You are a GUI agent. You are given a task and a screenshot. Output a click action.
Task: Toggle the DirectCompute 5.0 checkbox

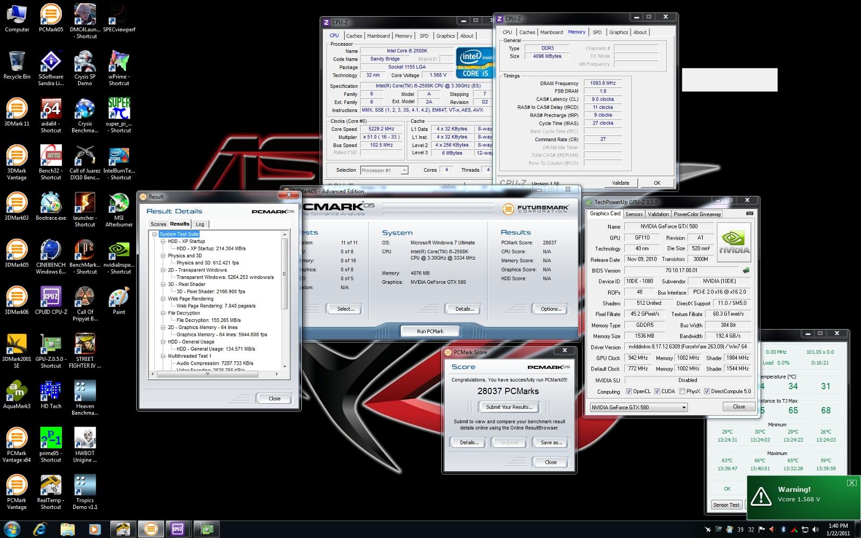[x=707, y=392]
